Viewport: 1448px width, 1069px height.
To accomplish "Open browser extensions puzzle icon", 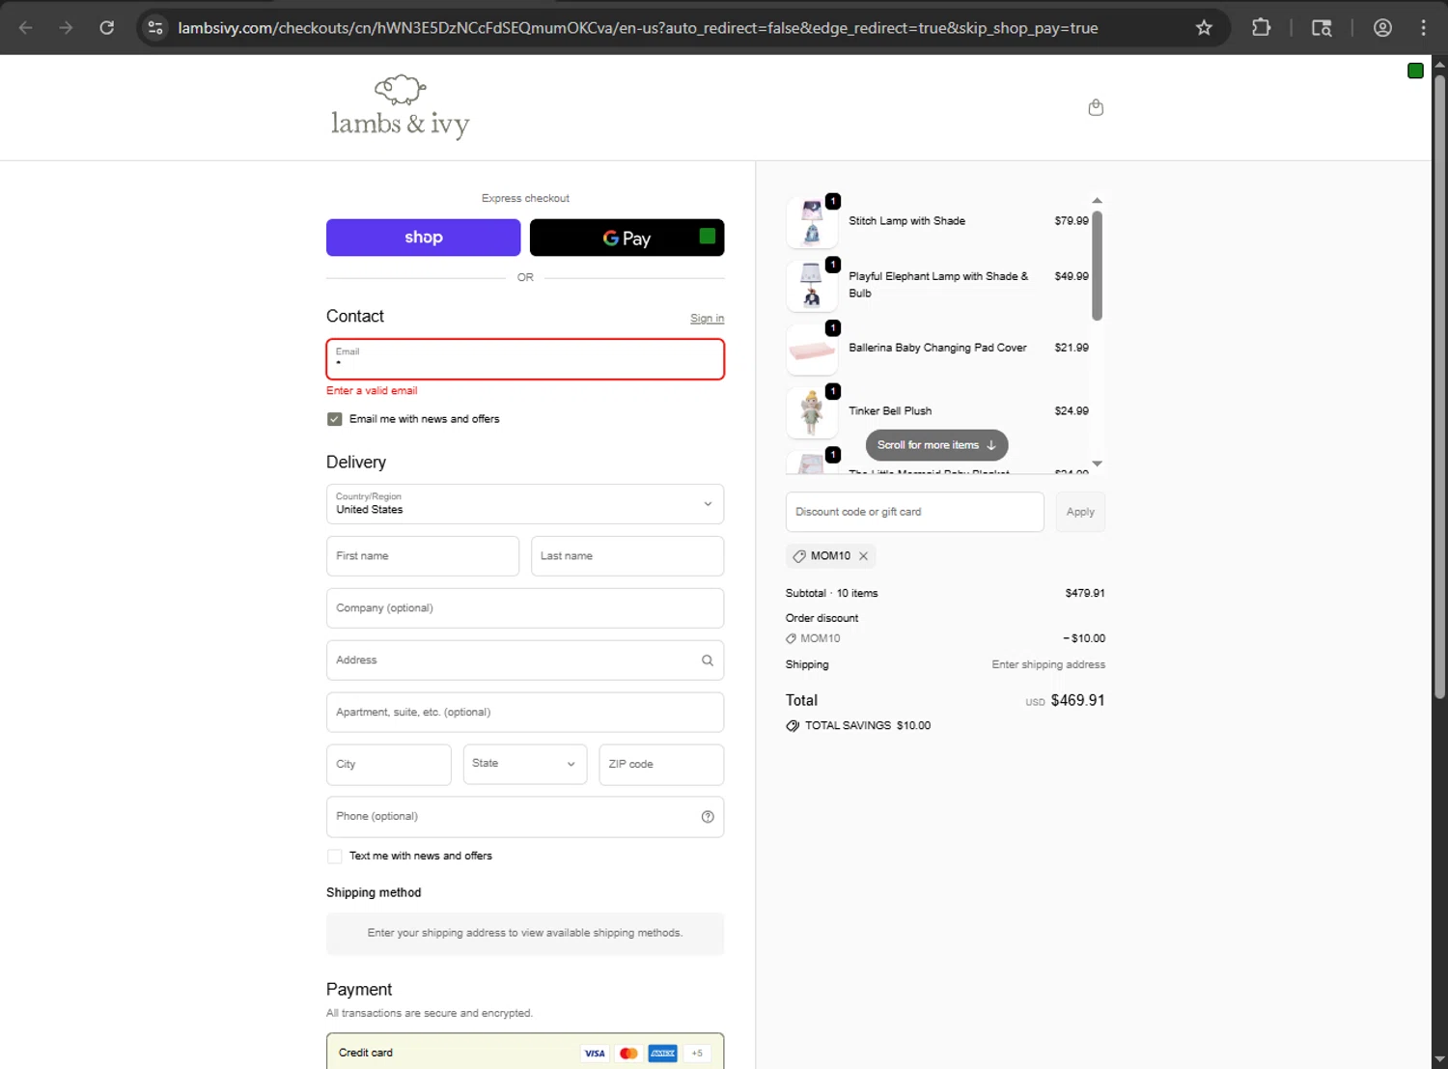I will coord(1261,28).
